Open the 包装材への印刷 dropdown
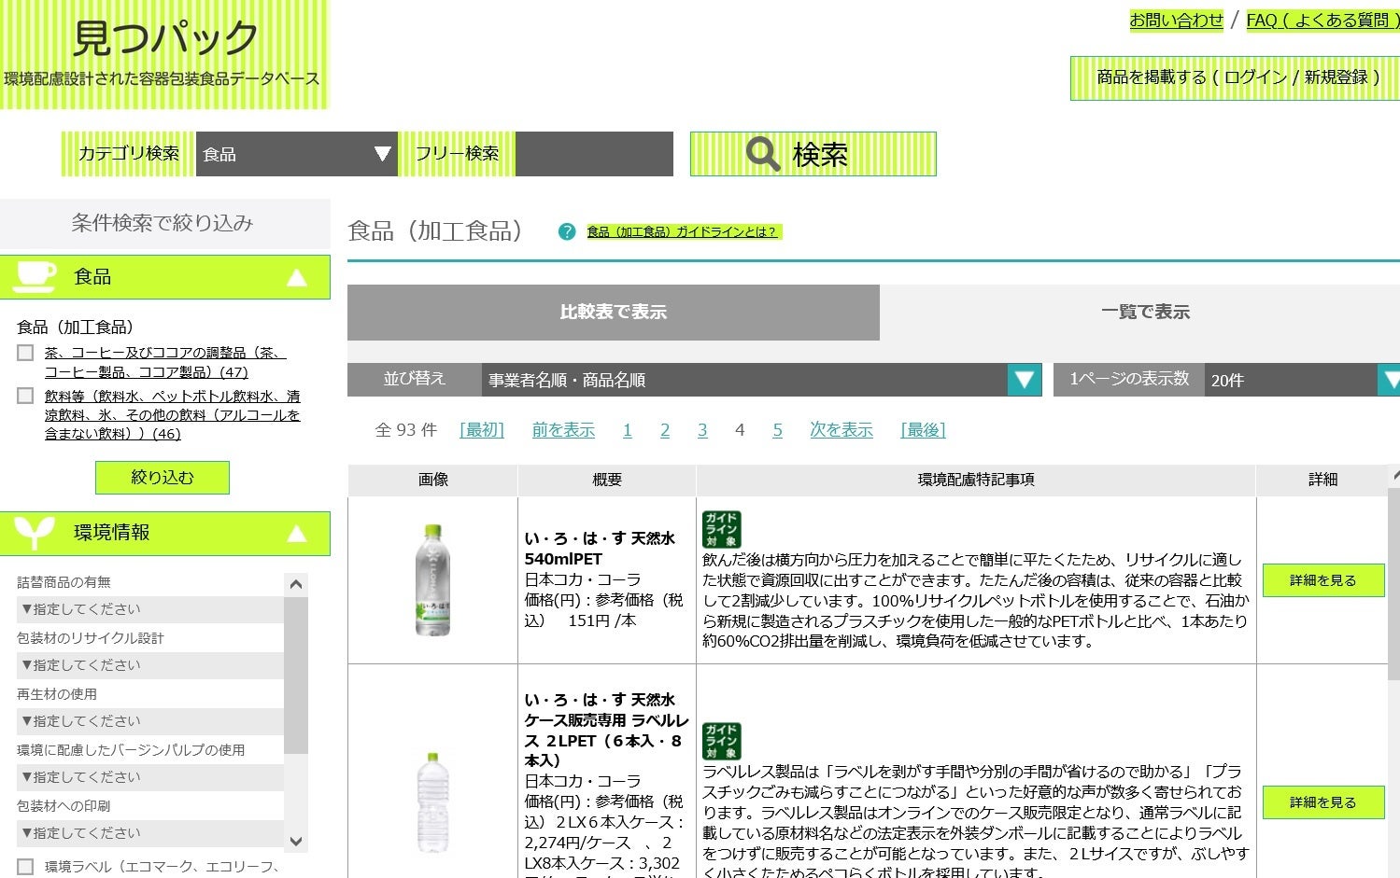1400x878 pixels. (x=150, y=833)
